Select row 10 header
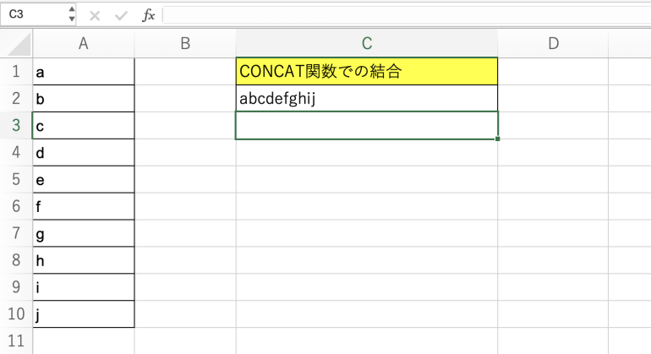651x354 pixels. pos(16,314)
